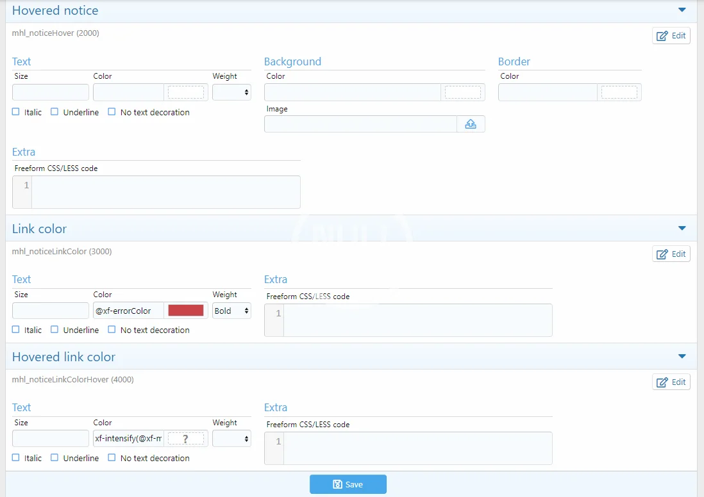The width and height of the screenshot is (704, 497).
Task: Click Edit icon for mhl_noticeLinkColorHover property
Action: [671, 382]
